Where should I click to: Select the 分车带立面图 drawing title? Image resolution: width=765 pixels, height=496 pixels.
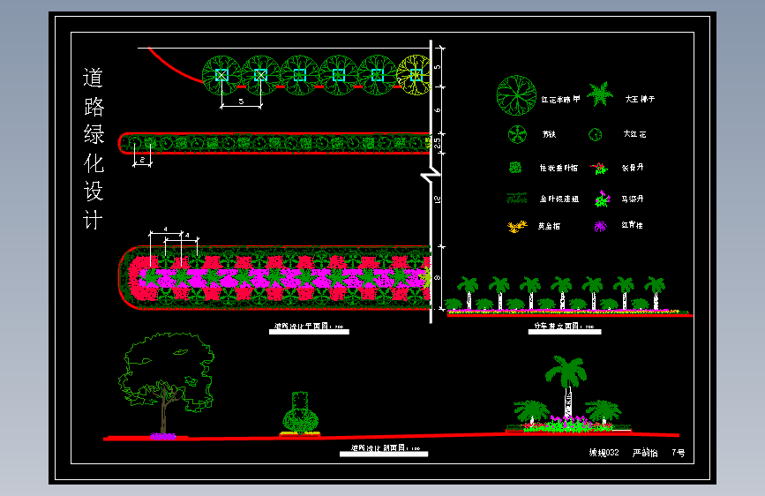pos(564,327)
